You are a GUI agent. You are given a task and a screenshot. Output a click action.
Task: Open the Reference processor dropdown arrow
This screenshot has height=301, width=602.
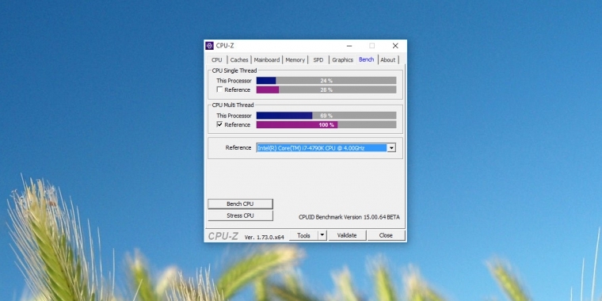[x=391, y=148]
